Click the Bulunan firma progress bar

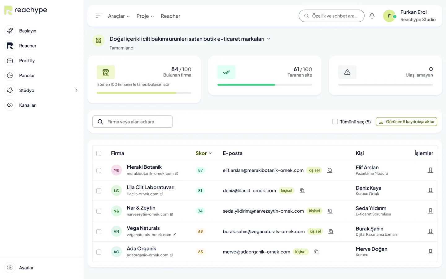pos(144,93)
